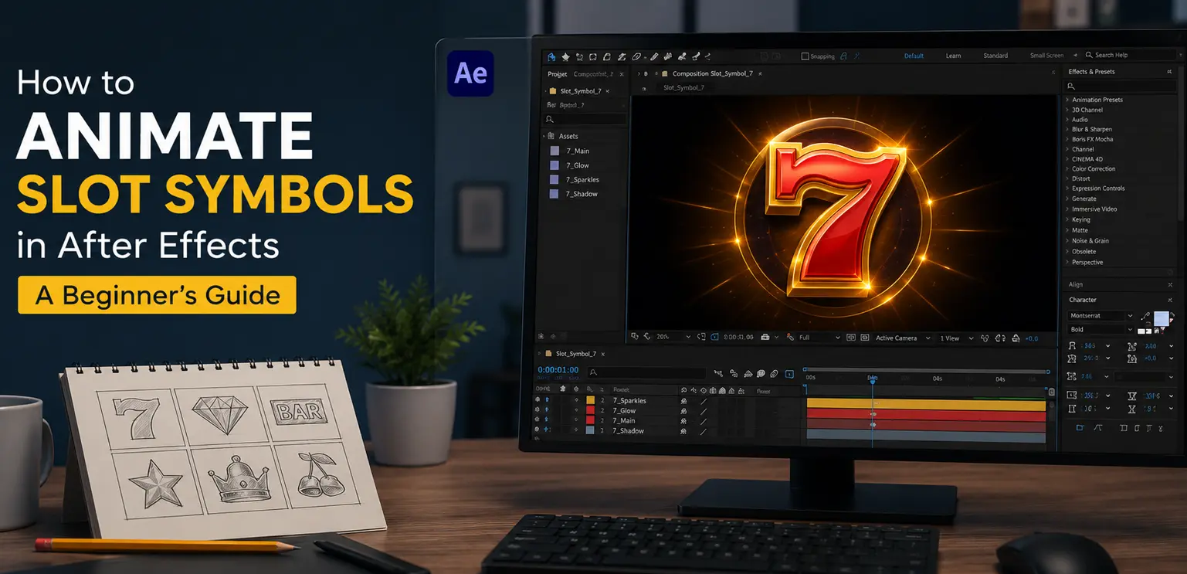1187x574 pixels.
Task: Hide the 7_Glow layer visibility eye
Action: pyautogui.click(x=538, y=409)
